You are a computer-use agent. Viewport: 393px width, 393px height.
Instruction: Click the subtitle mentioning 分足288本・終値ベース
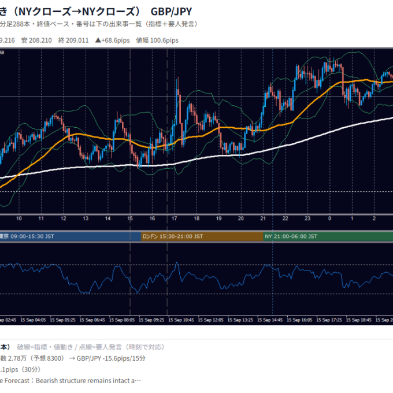point(99,24)
